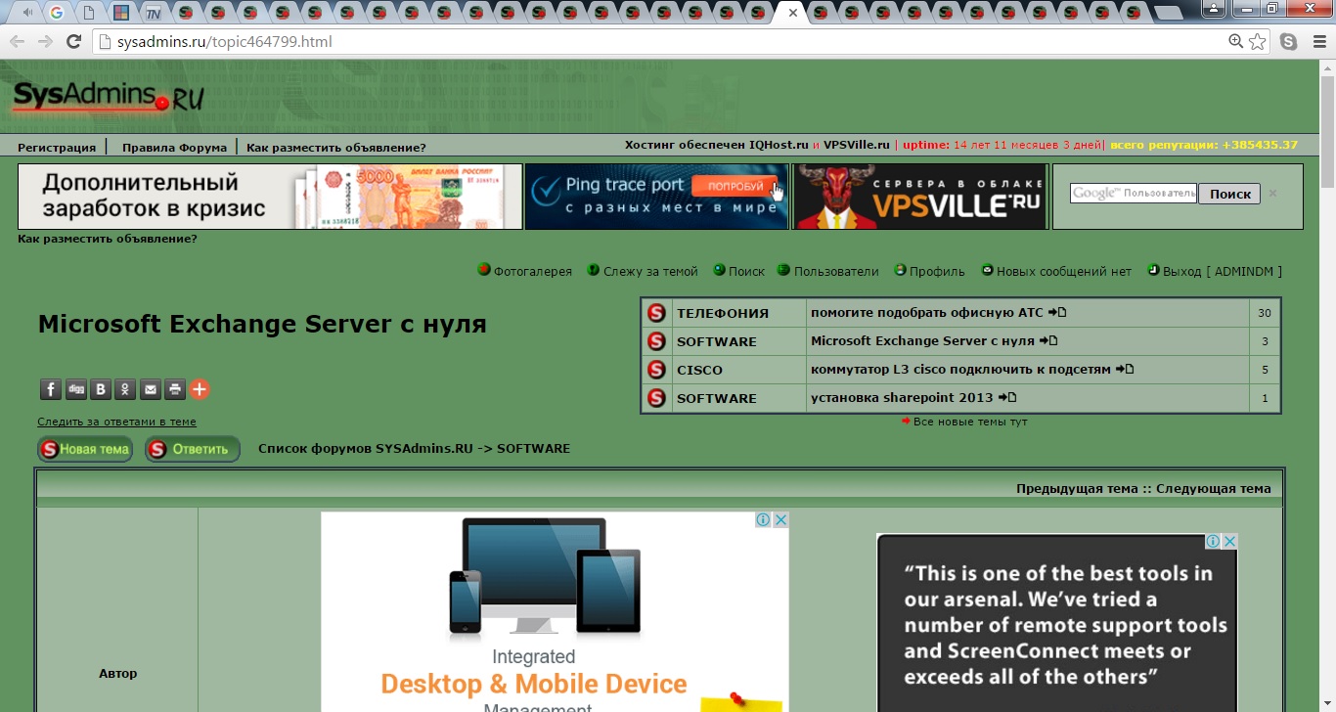
Task: Click the Дополнительный заработок banner
Action: [x=270, y=197]
